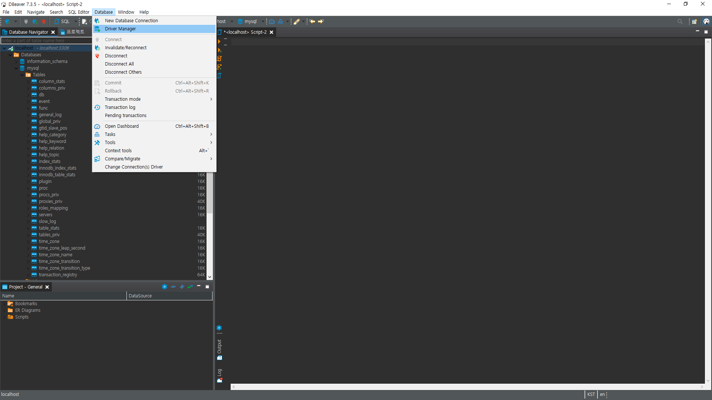Open the SQL editor toolbar dropdown arrow
Screen dimensions: 712x400
(76, 21)
